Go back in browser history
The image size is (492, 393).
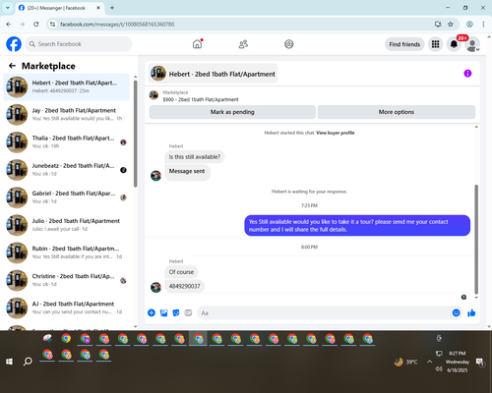tap(9, 24)
